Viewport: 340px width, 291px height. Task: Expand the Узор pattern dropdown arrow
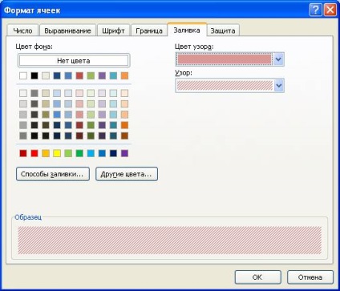pyautogui.click(x=278, y=86)
